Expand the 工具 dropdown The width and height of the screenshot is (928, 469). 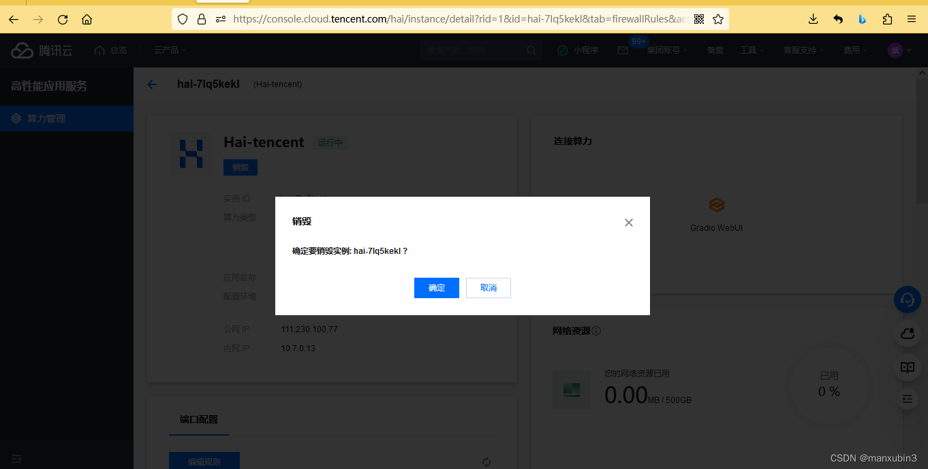point(752,50)
